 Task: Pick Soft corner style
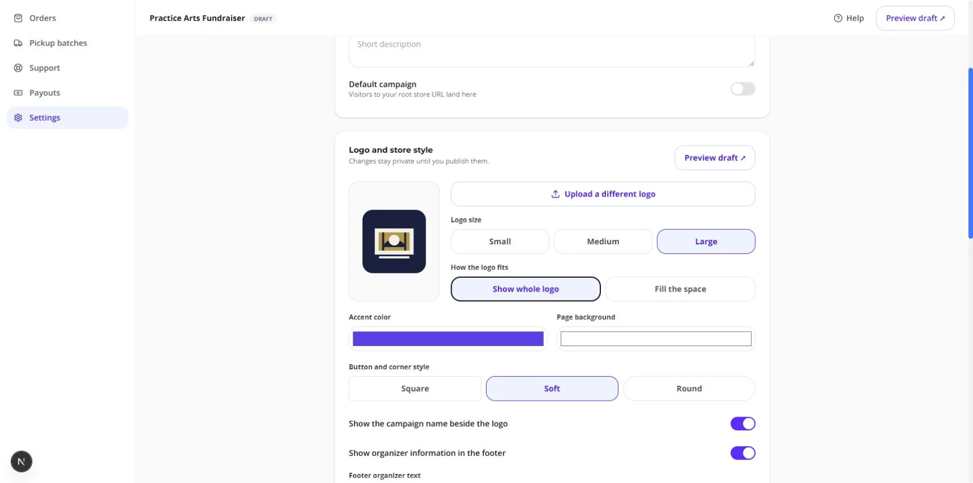click(x=552, y=389)
